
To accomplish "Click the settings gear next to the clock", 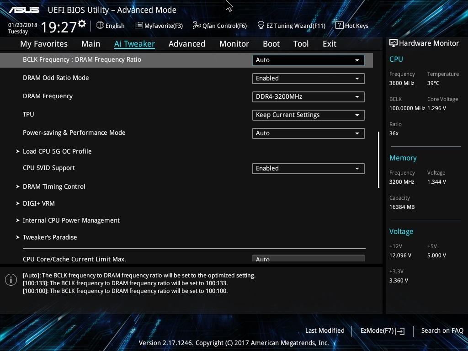I will coord(82,24).
